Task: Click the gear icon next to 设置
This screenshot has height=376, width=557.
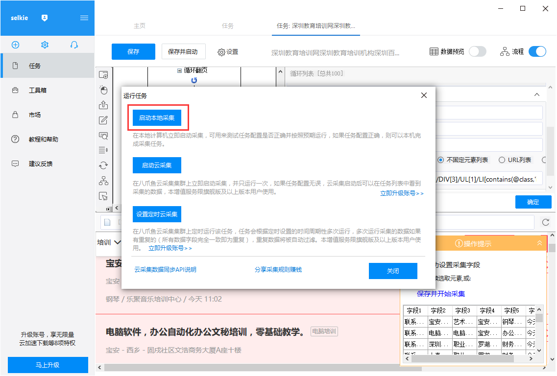Action: click(x=221, y=52)
